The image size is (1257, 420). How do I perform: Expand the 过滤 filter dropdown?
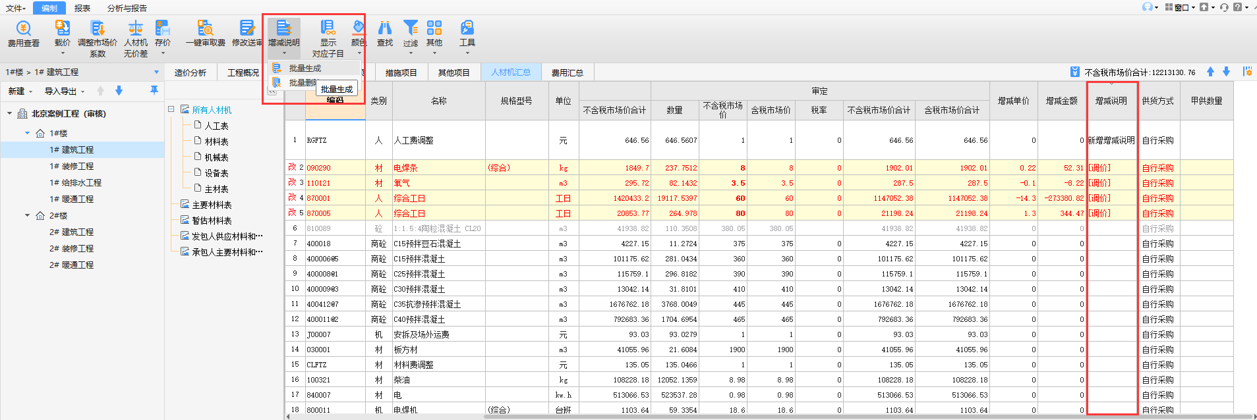[411, 53]
